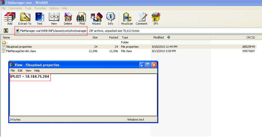
Task: Click the modified date 8/30/2010 12:49 PM
Action: click(164, 47)
